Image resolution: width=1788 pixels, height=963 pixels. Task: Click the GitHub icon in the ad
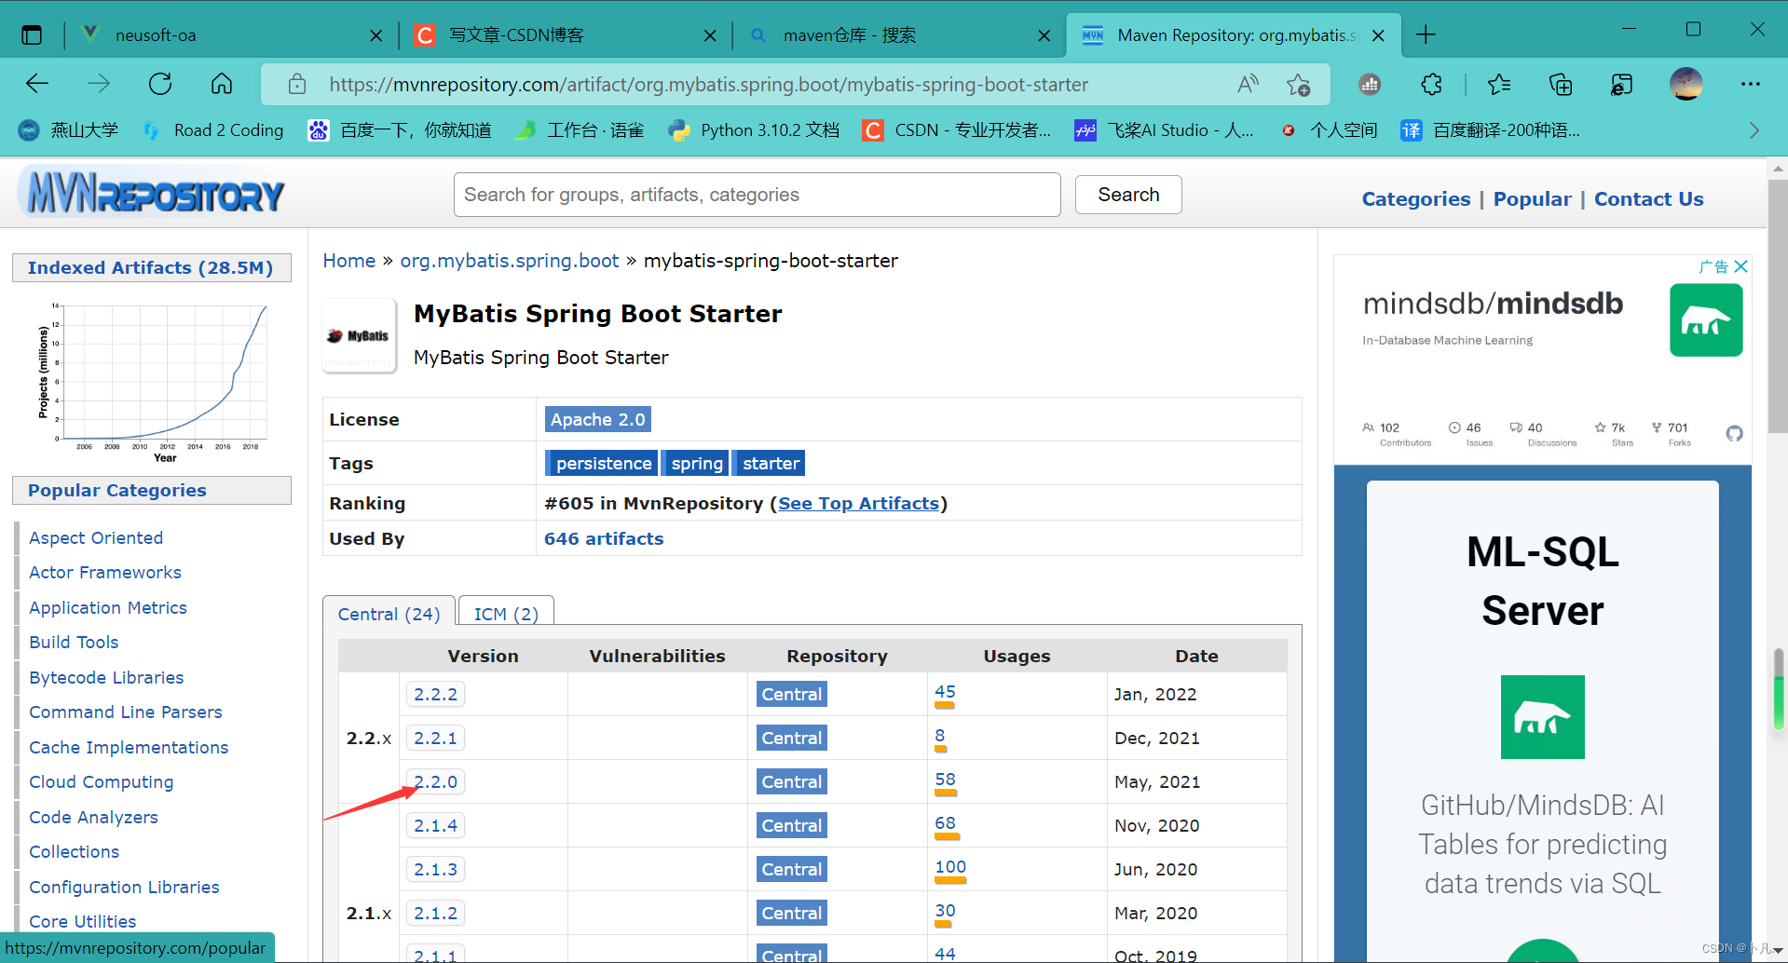[1734, 433]
